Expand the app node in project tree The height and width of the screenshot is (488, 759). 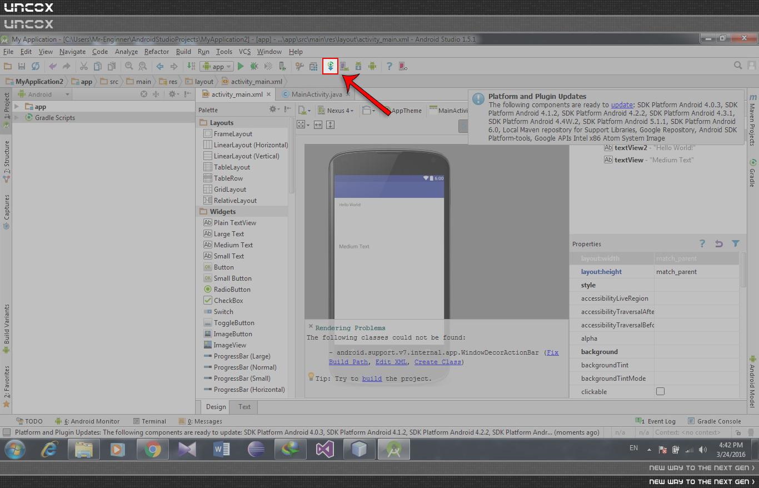point(17,107)
